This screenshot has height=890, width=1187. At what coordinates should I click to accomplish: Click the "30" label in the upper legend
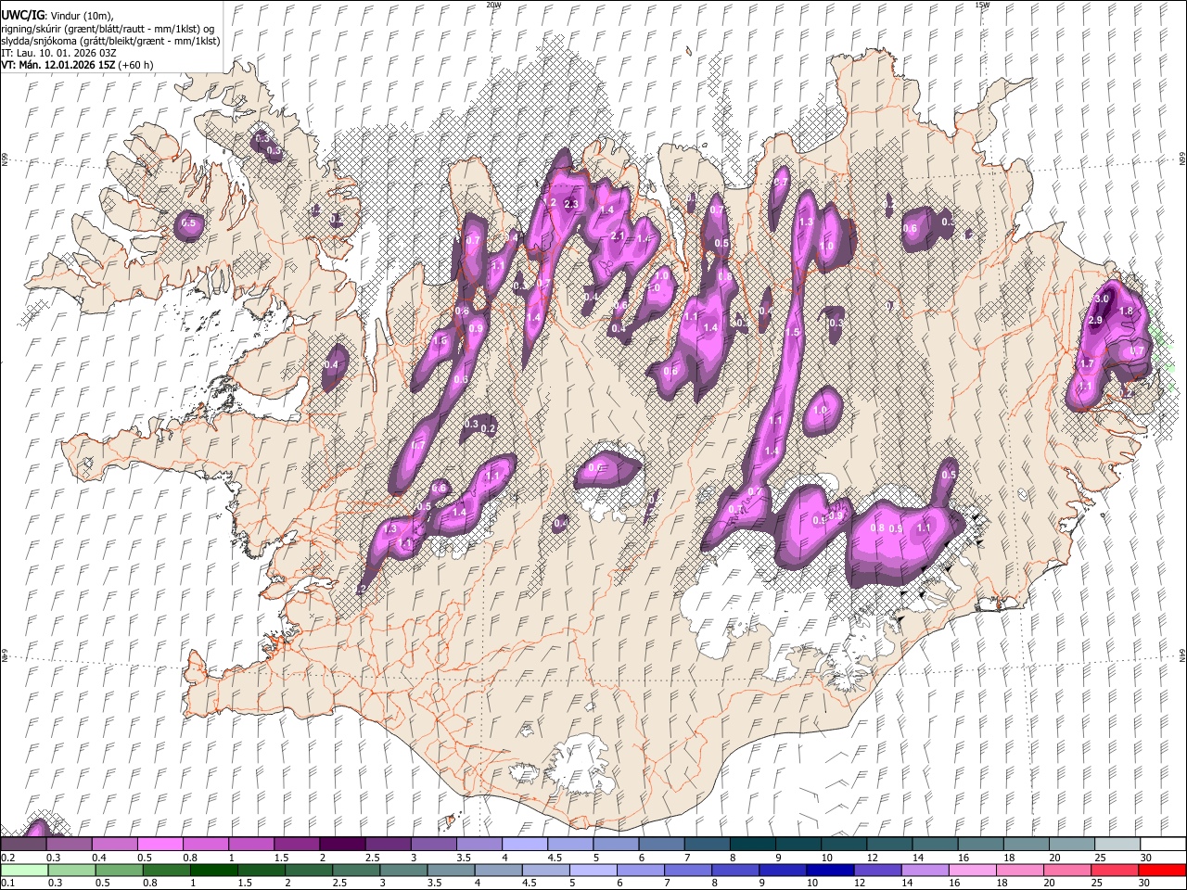[x=1145, y=858]
